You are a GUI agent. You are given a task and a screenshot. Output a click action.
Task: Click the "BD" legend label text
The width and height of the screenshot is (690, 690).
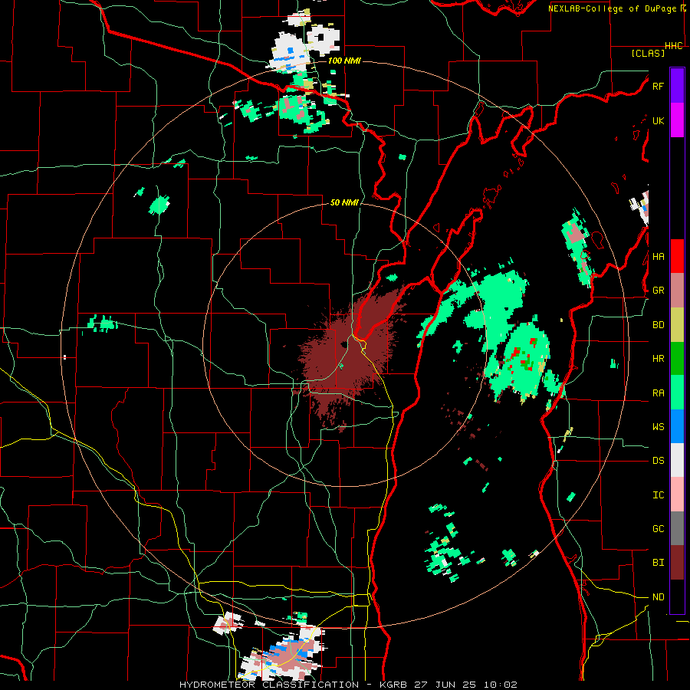point(658,325)
